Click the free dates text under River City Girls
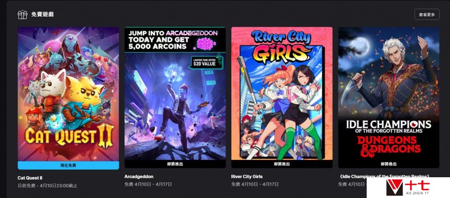The image size is (450, 198). pos(255,184)
